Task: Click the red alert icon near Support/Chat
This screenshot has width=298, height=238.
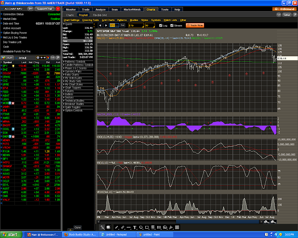Action: pos(58,9)
